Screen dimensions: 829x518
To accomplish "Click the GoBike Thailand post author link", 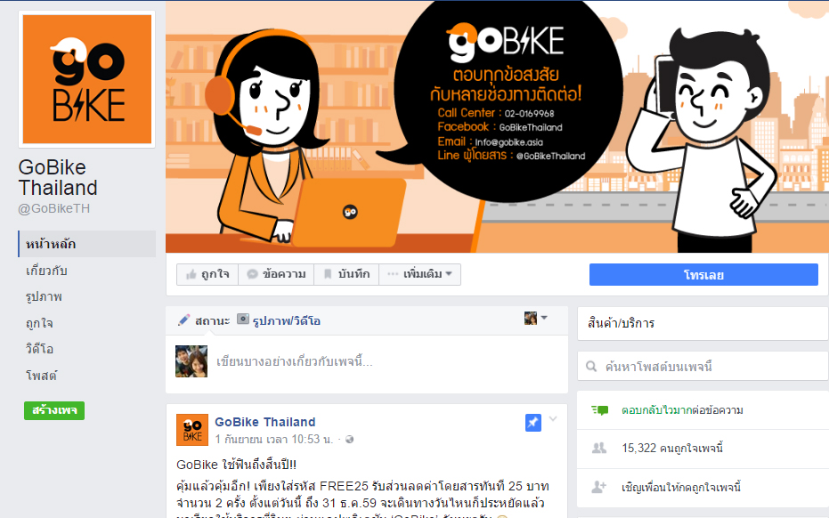I will 264,422.
